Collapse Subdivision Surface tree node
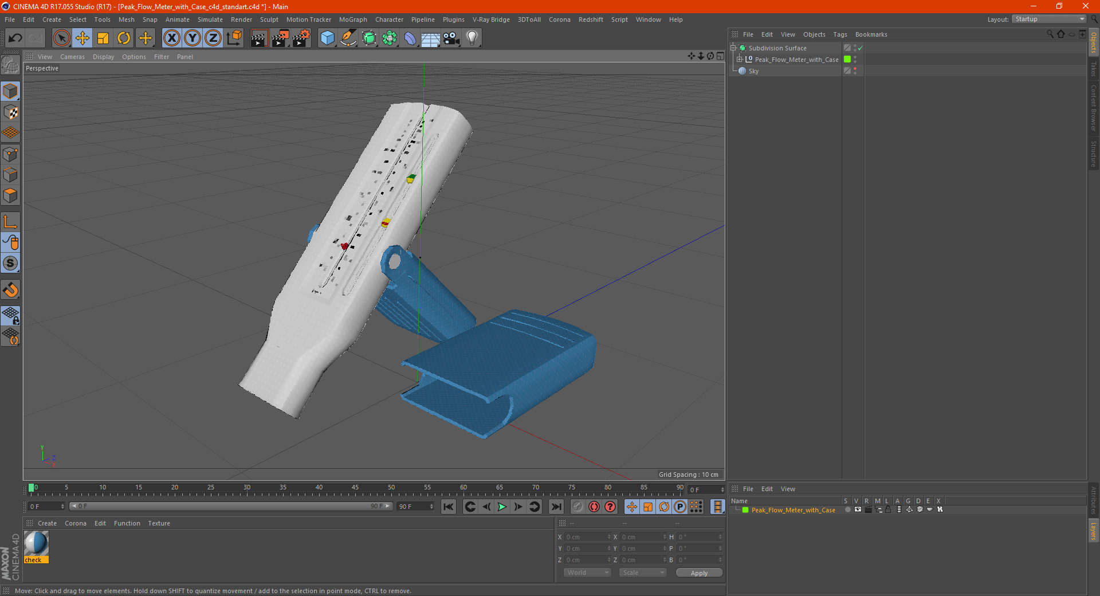This screenshot has width=1100, height=596. click(x=733, y=48)
